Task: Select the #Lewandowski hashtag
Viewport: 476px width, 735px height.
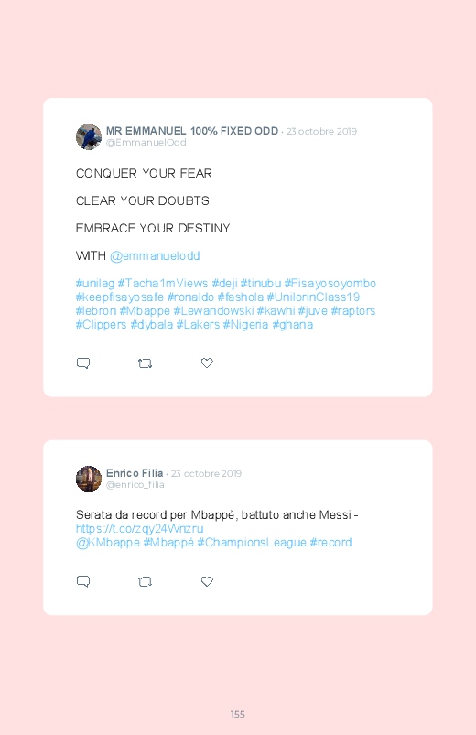Action: (214, 311)
